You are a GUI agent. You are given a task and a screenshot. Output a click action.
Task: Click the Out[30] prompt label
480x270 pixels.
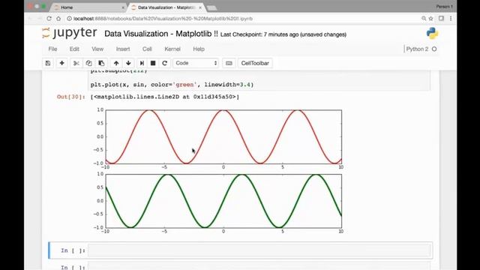(71, 97)
